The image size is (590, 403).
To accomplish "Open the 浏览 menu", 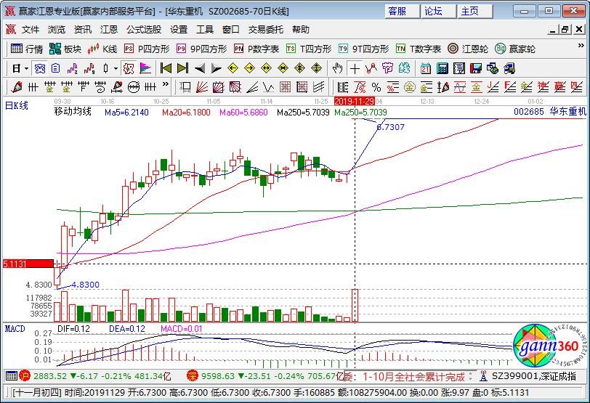I will pyautogui.click(x=57, y=29).
